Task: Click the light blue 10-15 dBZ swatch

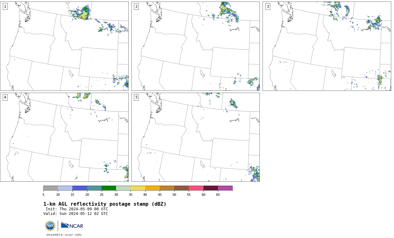Action: point(65,188)
